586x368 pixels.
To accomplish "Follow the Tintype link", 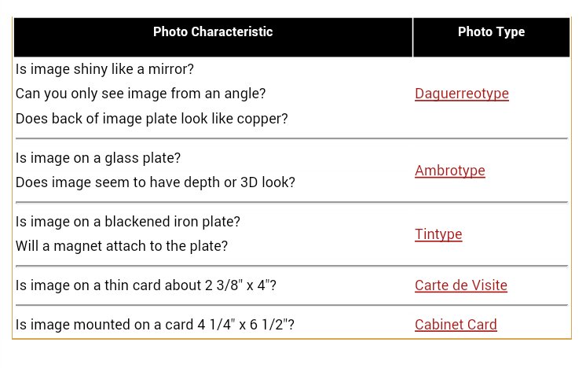I will click(438, 234).
